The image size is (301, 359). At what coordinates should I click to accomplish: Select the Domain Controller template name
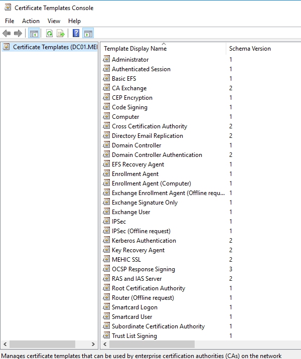coord(136,145)
